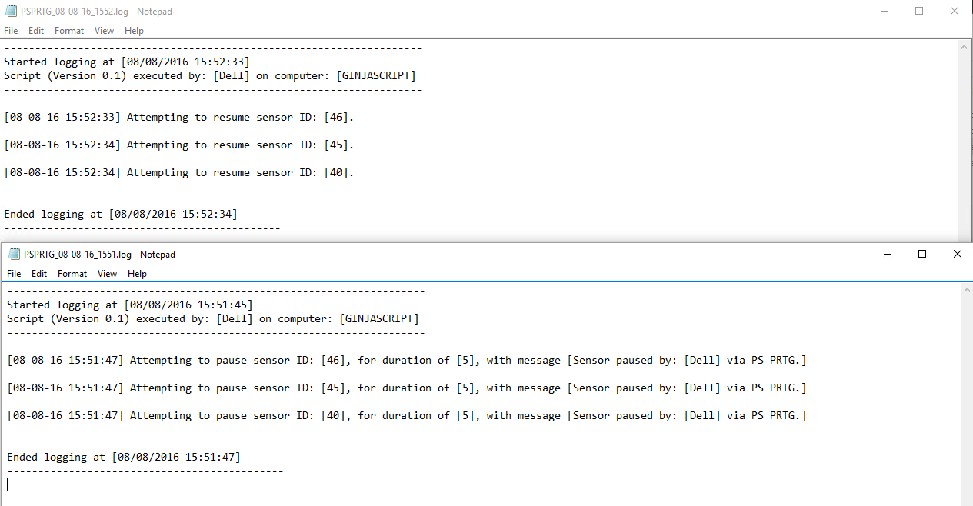Open File menu in the 1551.log window

click(x=14, y=274)
